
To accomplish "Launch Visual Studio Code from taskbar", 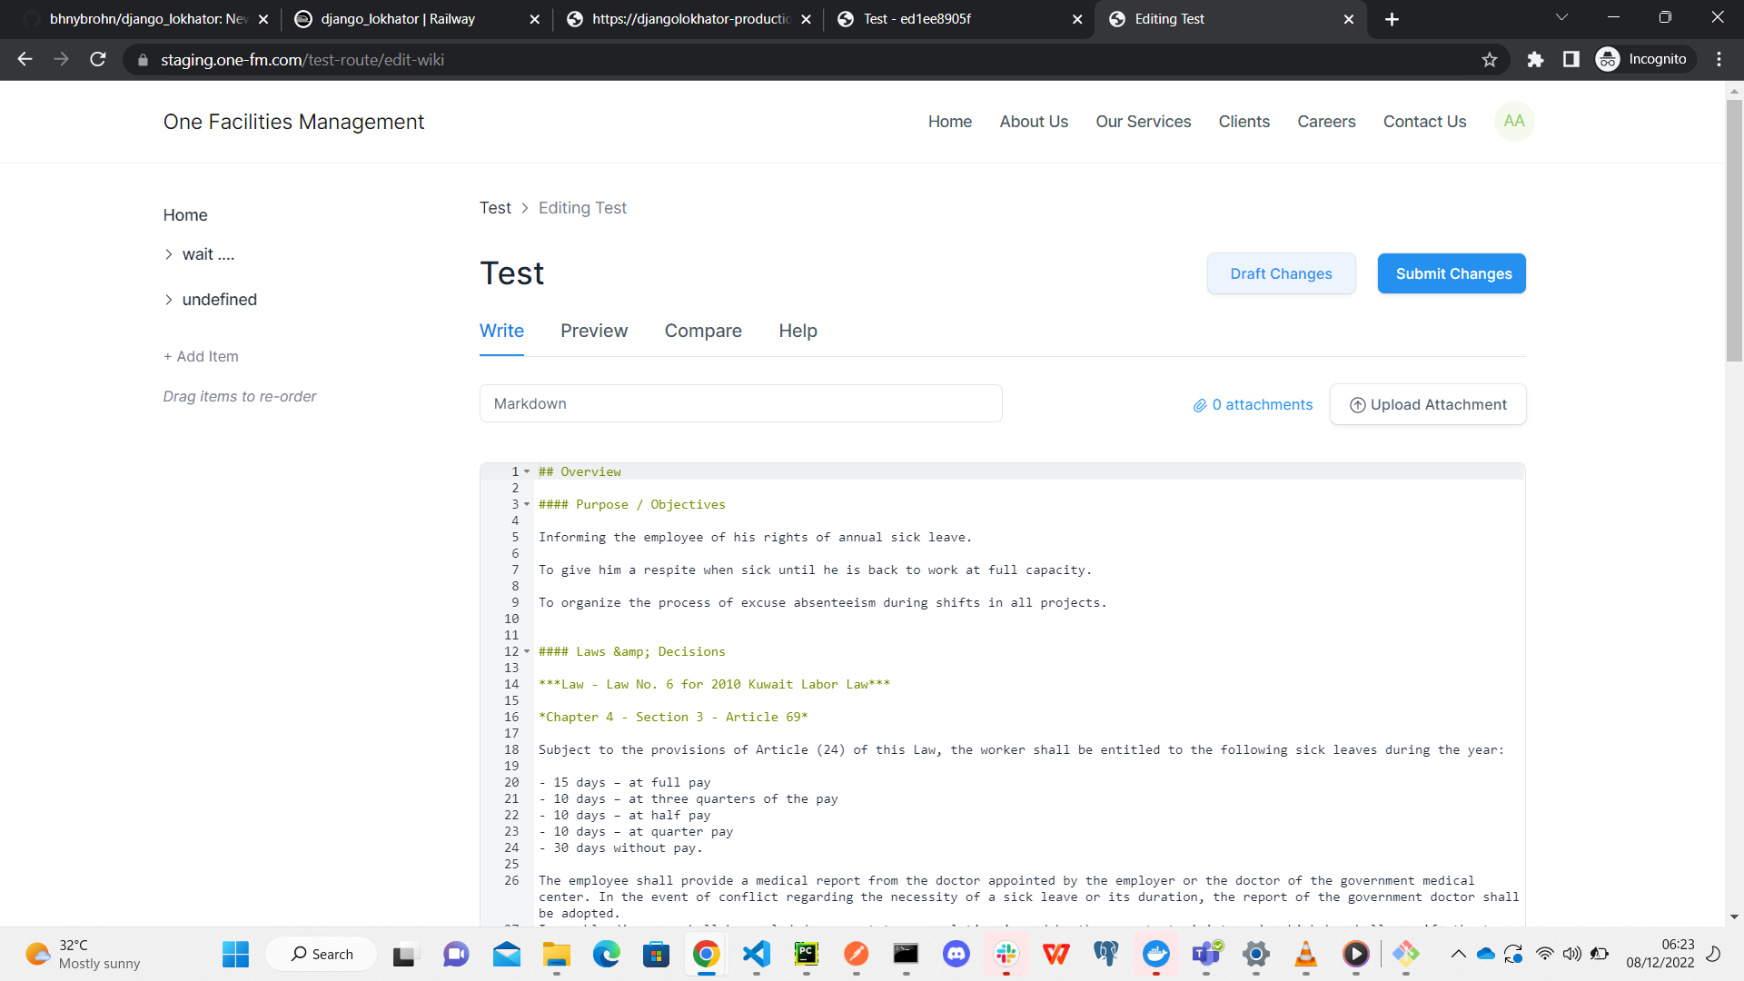I will coord(758,955).
